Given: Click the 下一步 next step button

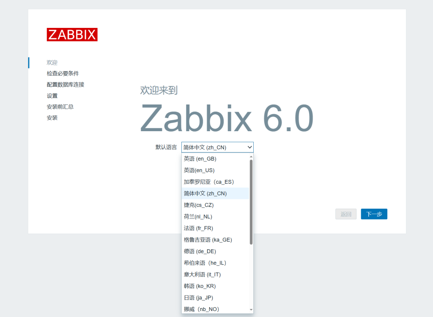Looking at the screenshot, I should (x=374, y=214).
